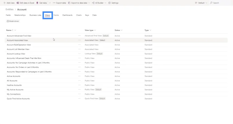Viewport: 233px width, 124px height.
Task: Click the Model-driven filter chip
Action: pyautogui.click(x=13, y=21)
